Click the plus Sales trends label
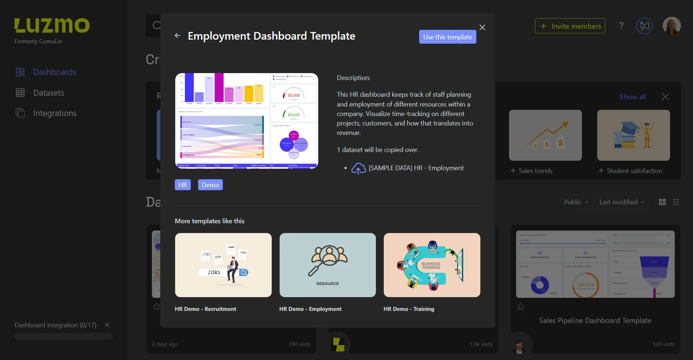Screen dimensions: 693x360 (531, 171)
